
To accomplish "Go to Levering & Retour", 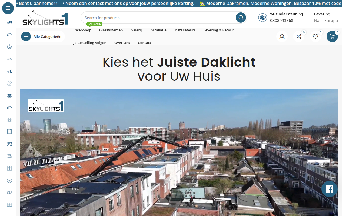I will pyautogui.click(x=219, y=30).
